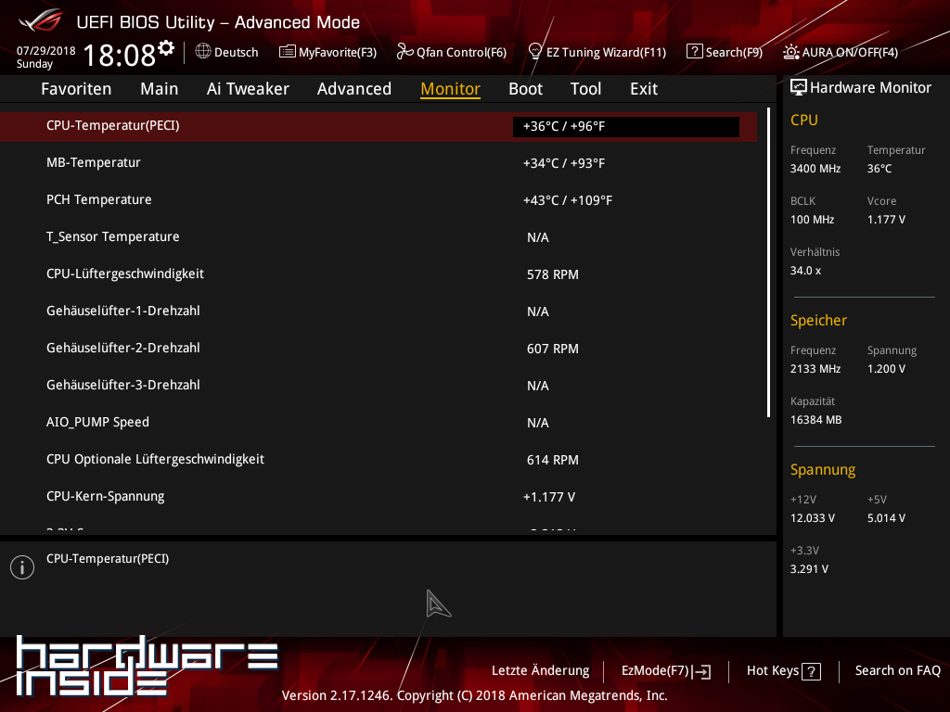Open the CPU-Temperatur(PECI) value selection
950x712 pixels.
tap(625, 125)
